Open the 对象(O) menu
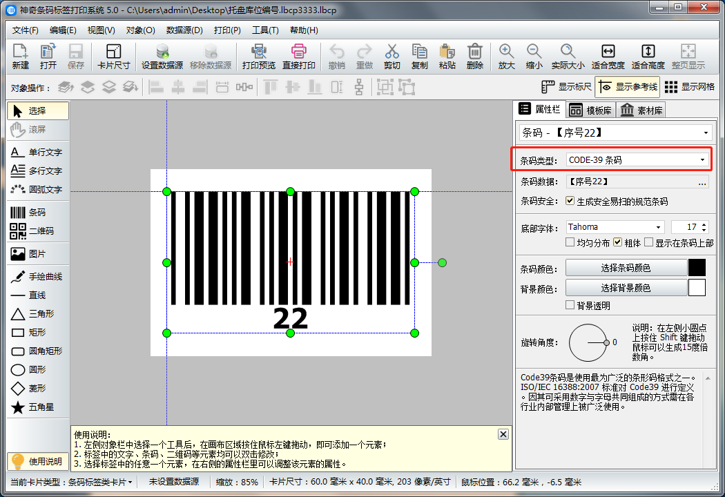 coord(140,30)
